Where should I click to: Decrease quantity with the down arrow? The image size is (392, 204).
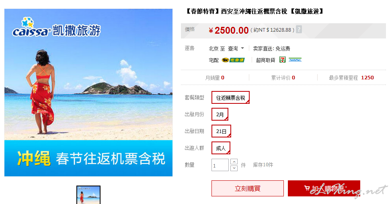point(234,168)
